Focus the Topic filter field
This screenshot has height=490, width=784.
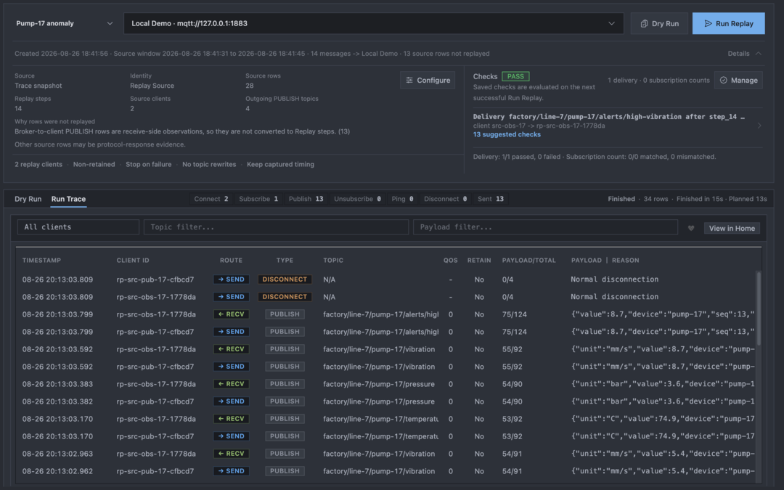tap(276, 227)
